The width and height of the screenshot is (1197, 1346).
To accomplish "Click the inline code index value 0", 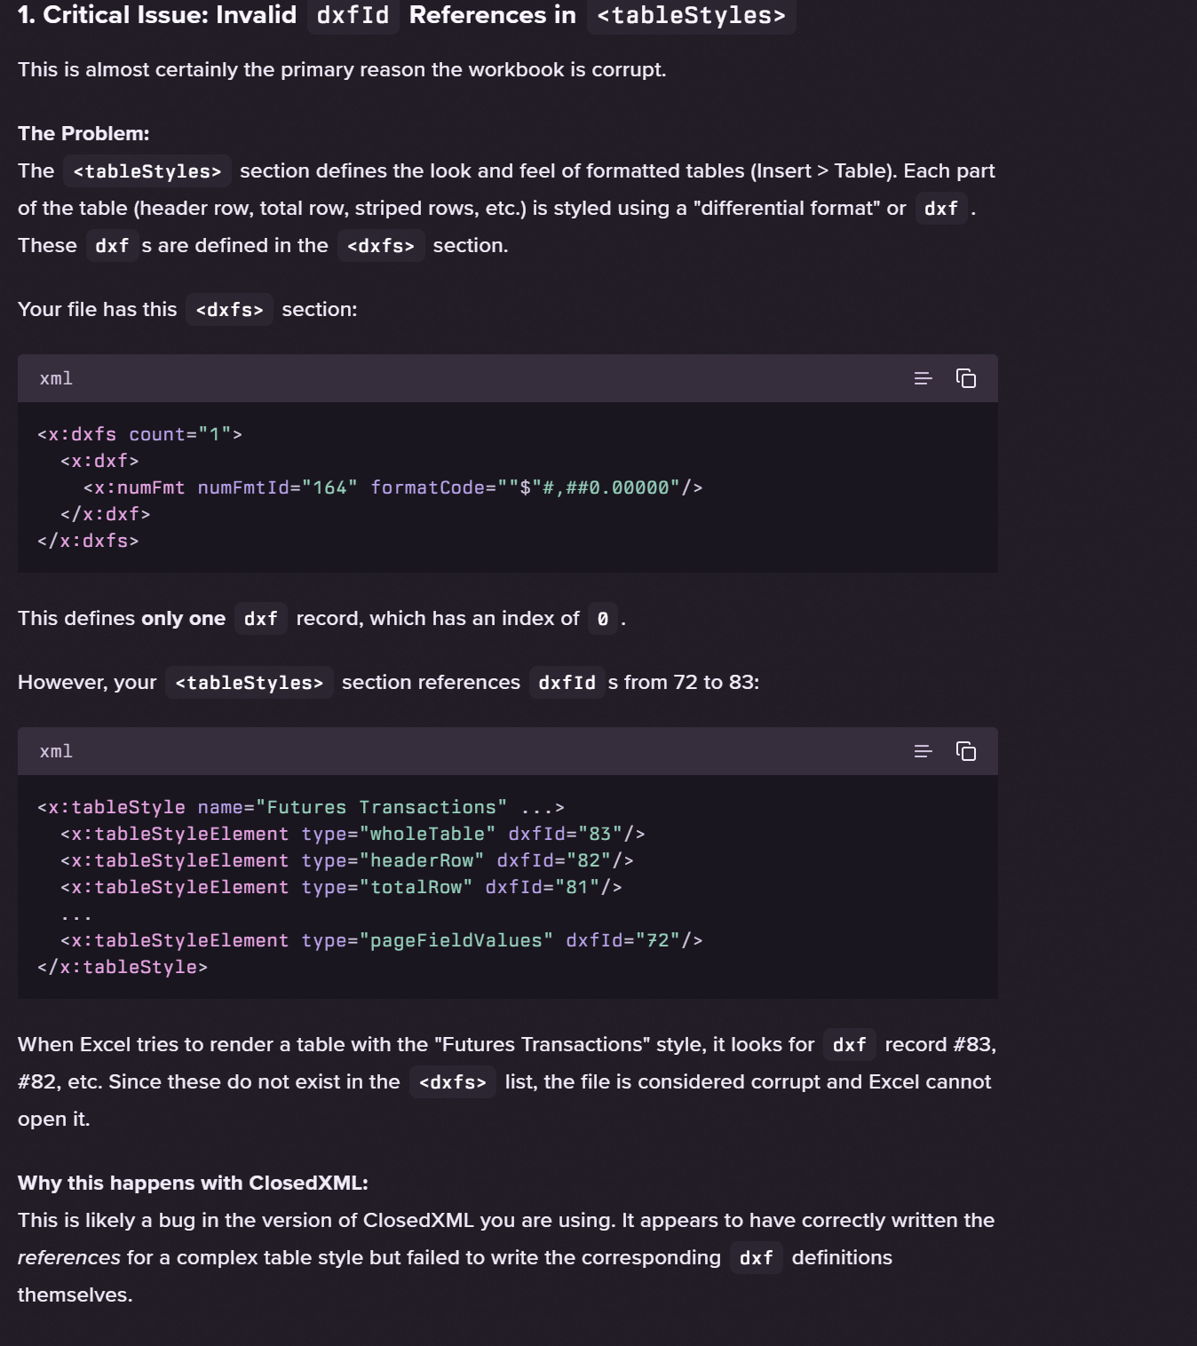I will pyautogui.click(x=603, y=619).
